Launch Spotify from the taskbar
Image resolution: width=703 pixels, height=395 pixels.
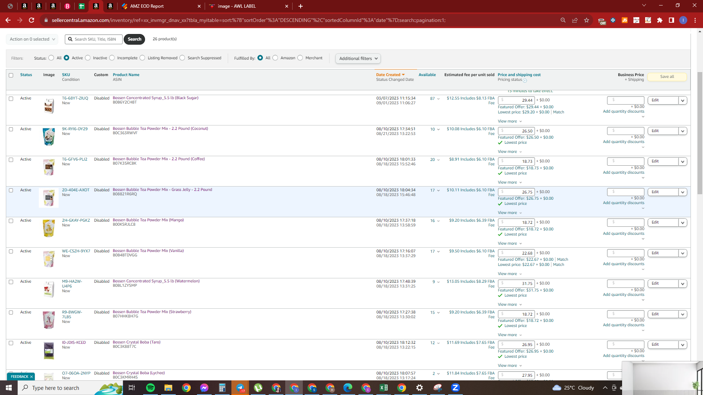pyautogui.click(x=150, y=388)
